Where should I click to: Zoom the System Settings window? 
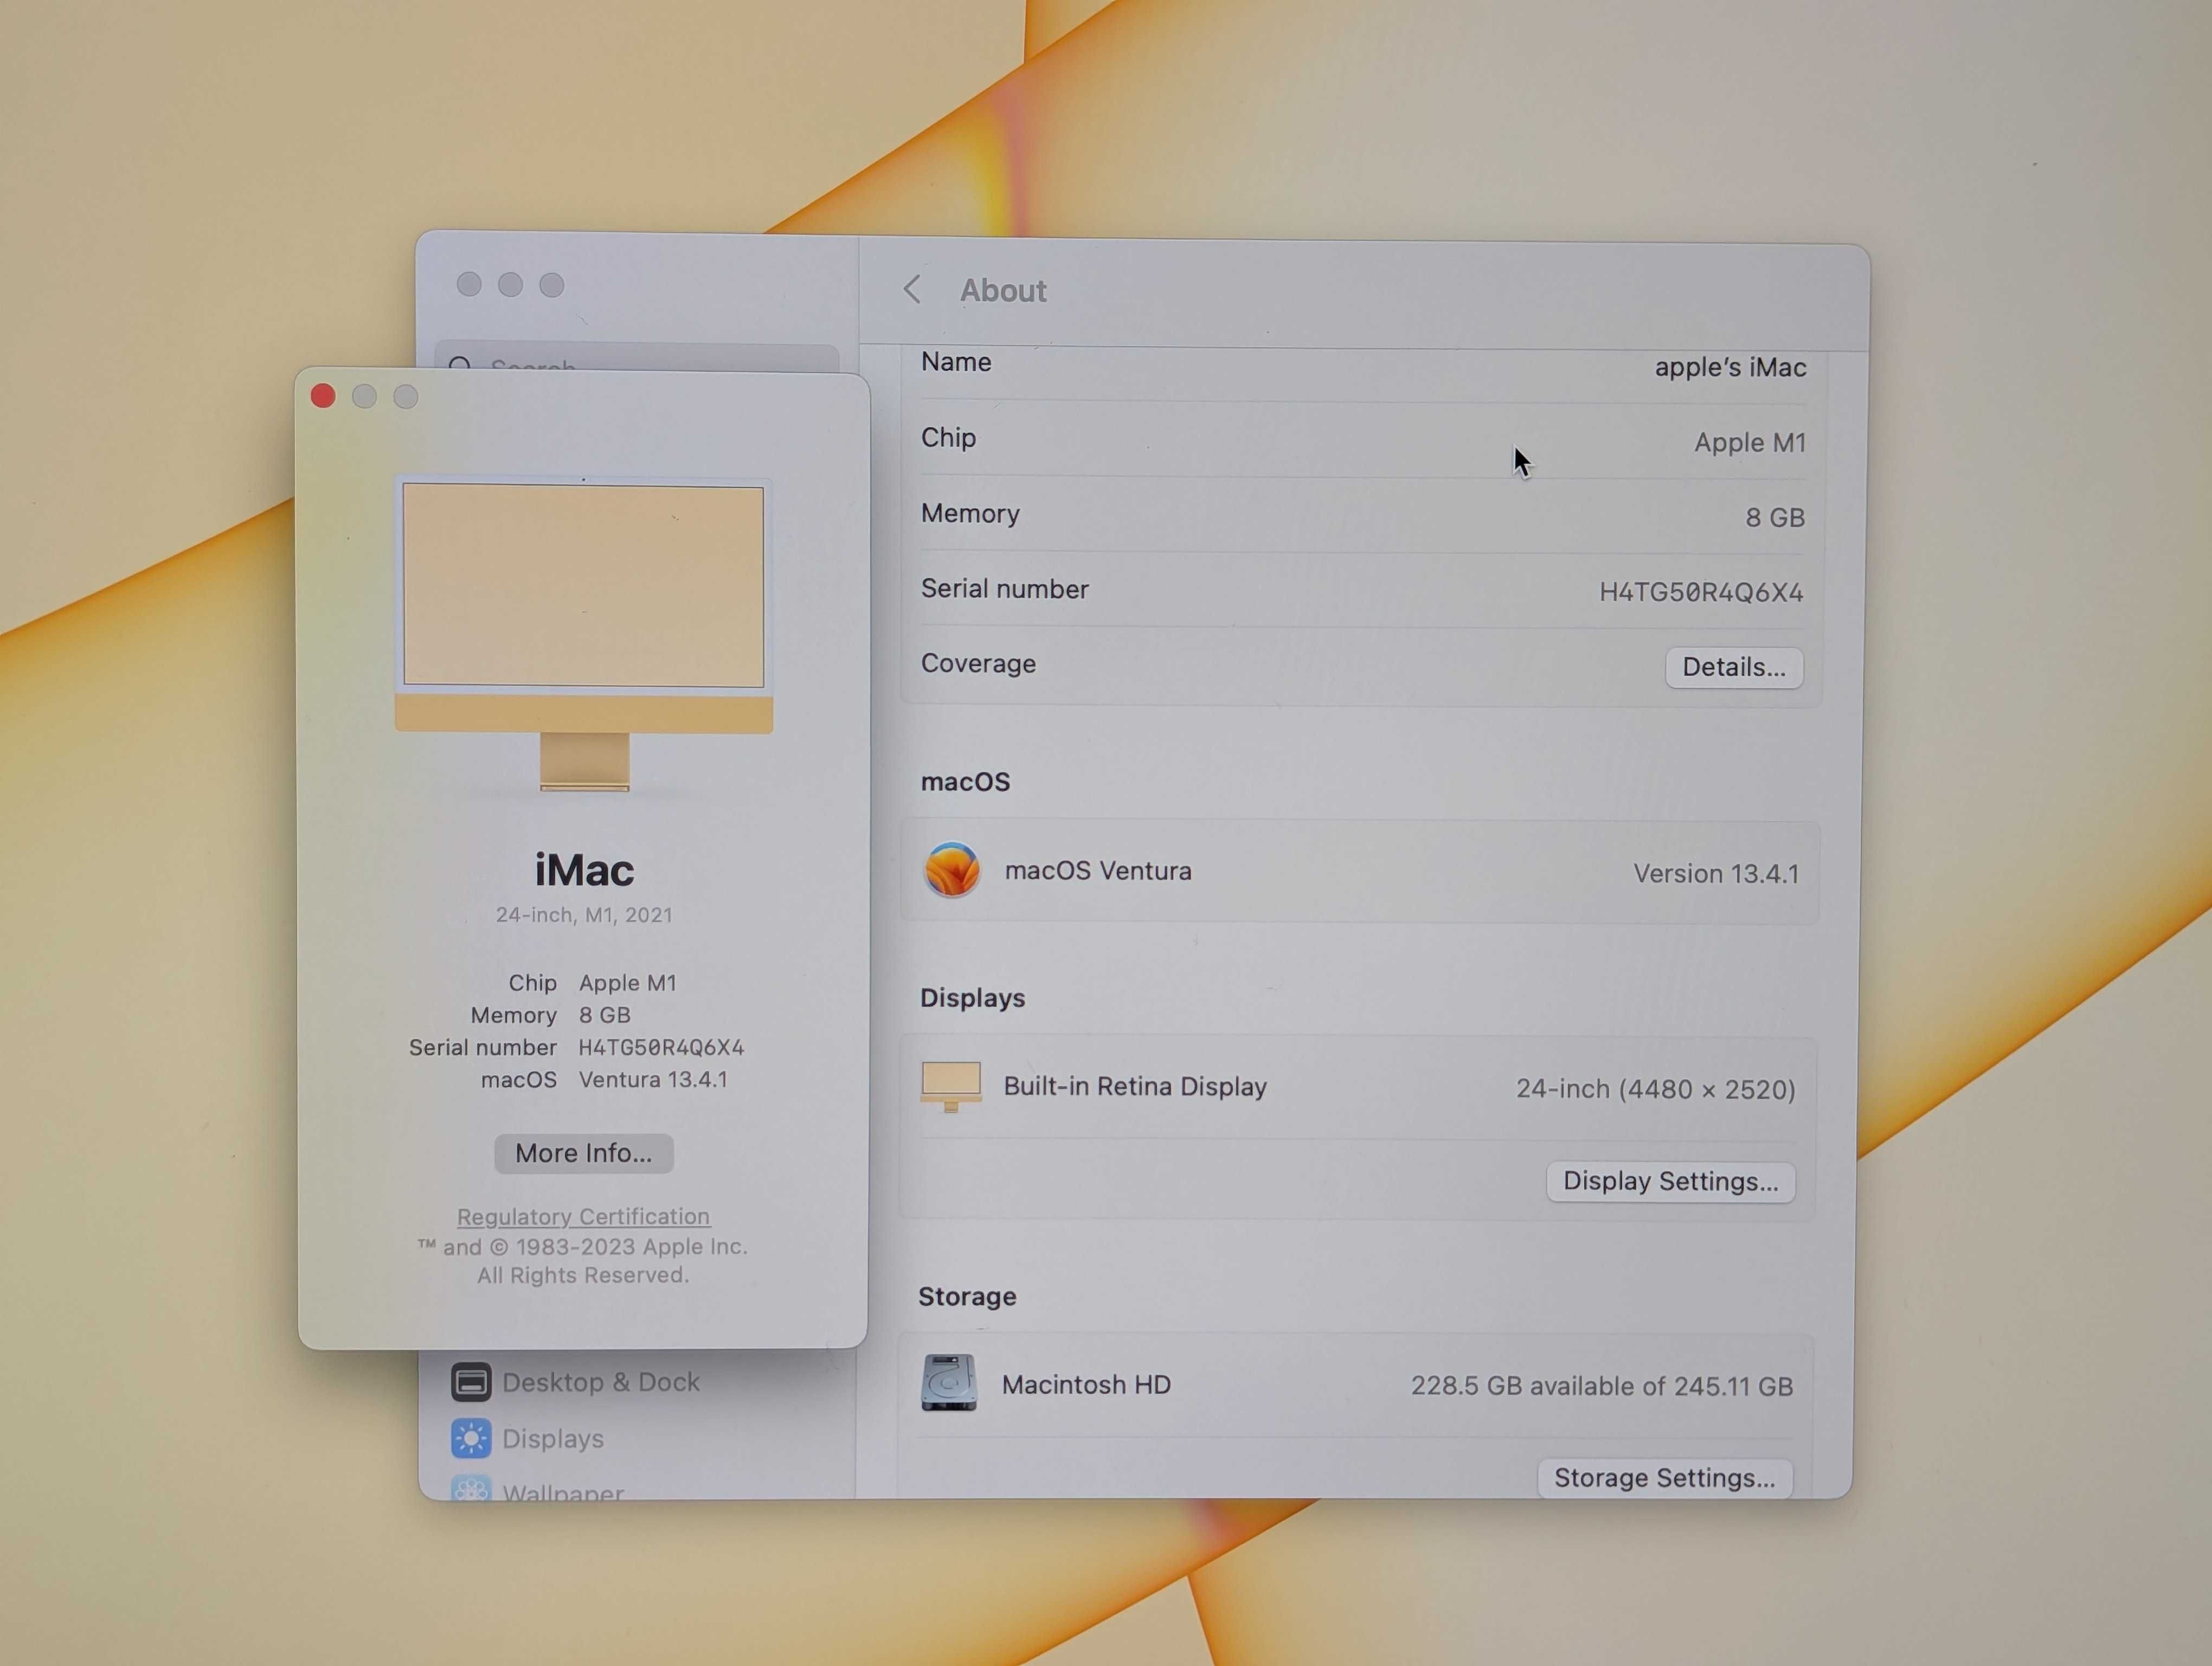click(552, 285)
